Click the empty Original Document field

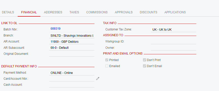coord(72,54)
